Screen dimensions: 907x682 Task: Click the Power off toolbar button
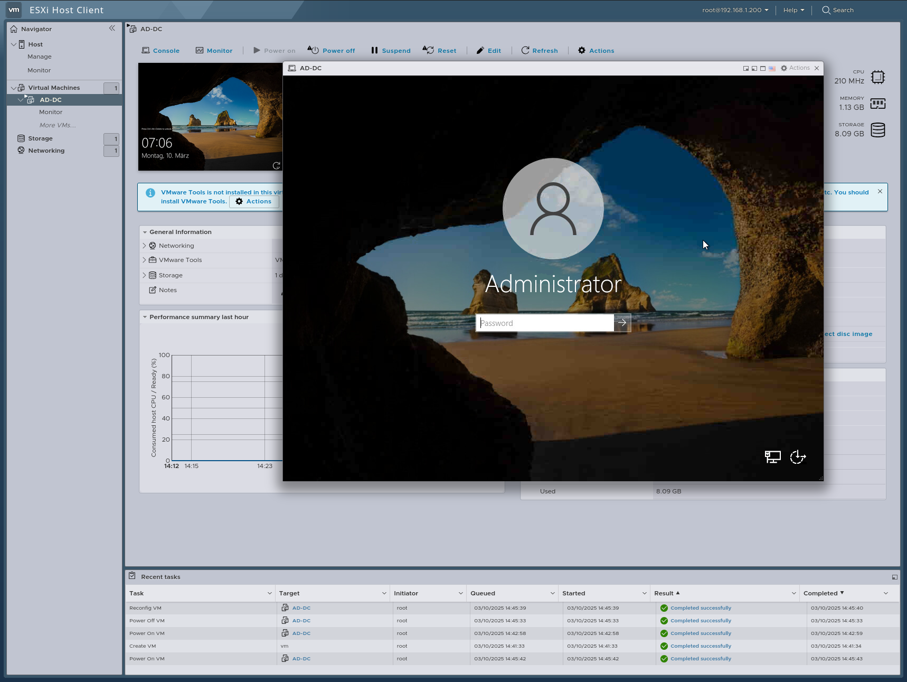[332, 51]
